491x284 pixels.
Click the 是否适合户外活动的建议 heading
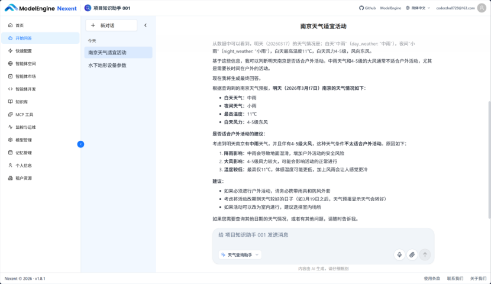[239, 134]
